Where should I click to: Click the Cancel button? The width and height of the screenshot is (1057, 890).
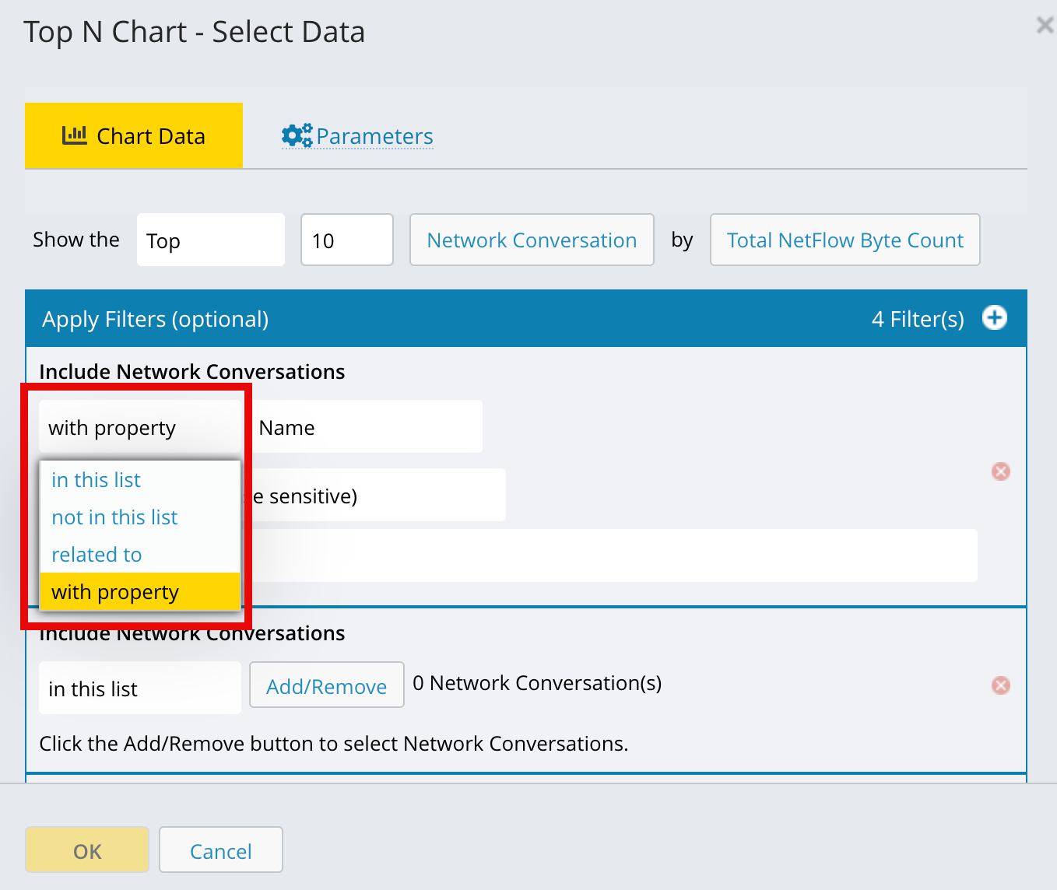pyautogui.click(x=220, y=850)
